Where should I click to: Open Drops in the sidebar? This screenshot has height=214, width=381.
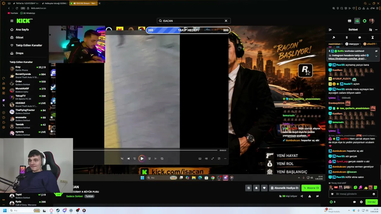19,53
